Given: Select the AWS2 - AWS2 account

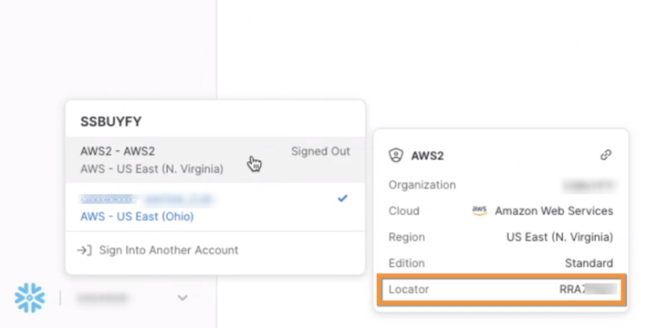Looking at the screenshot, I should click(216, 160).
